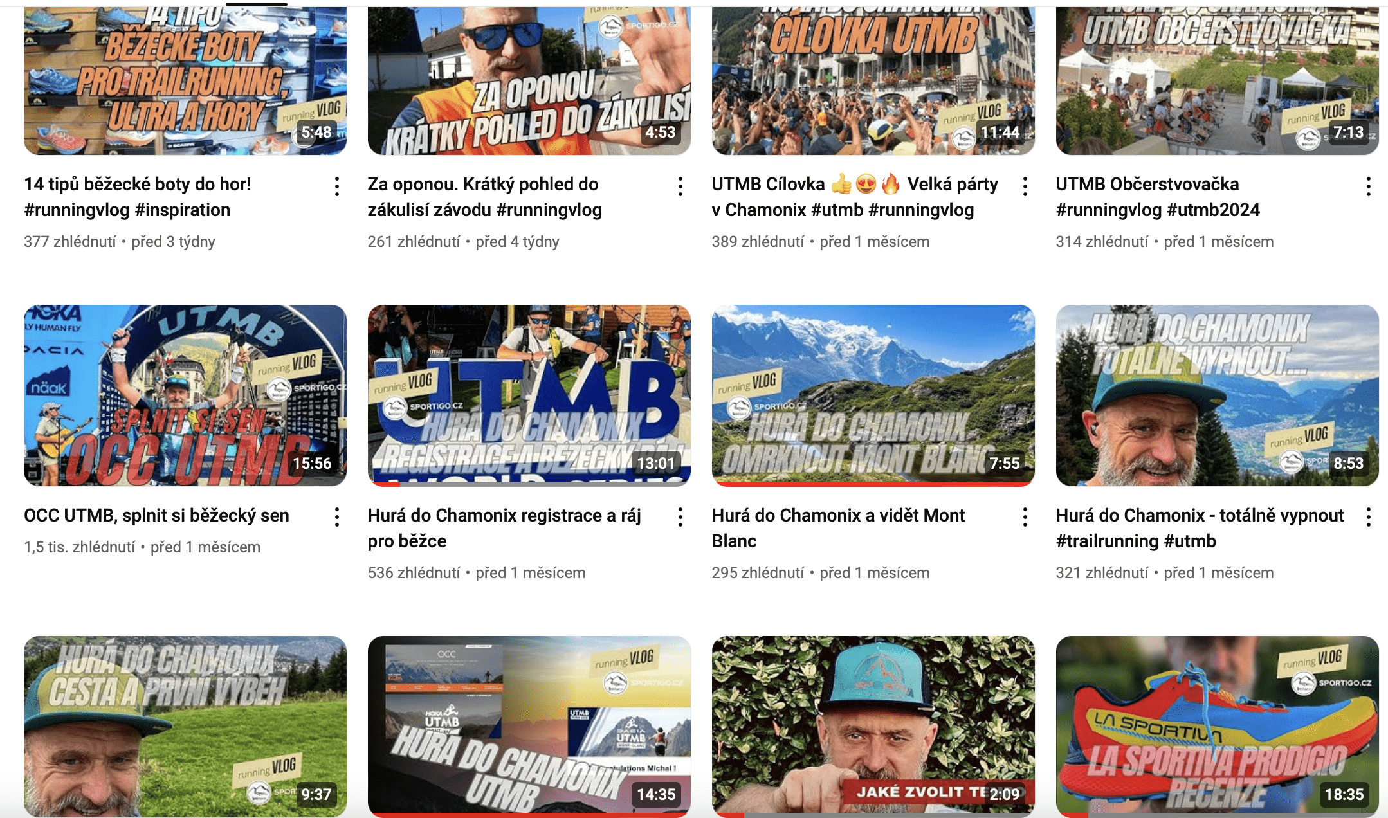Play the 'Omrknout Mont Blanc' 7:55 thumbnail

pyautogui.click(x=873, y=395)
